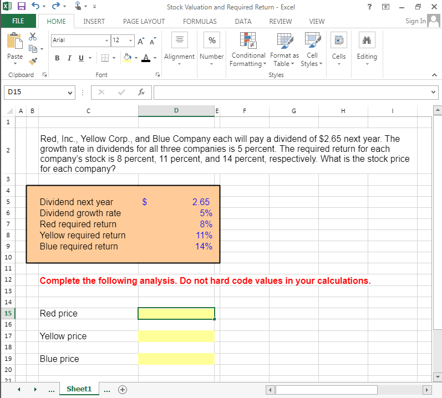
Task: Expand the underline style dropdown arrow
Action: (x=90, y=58)
